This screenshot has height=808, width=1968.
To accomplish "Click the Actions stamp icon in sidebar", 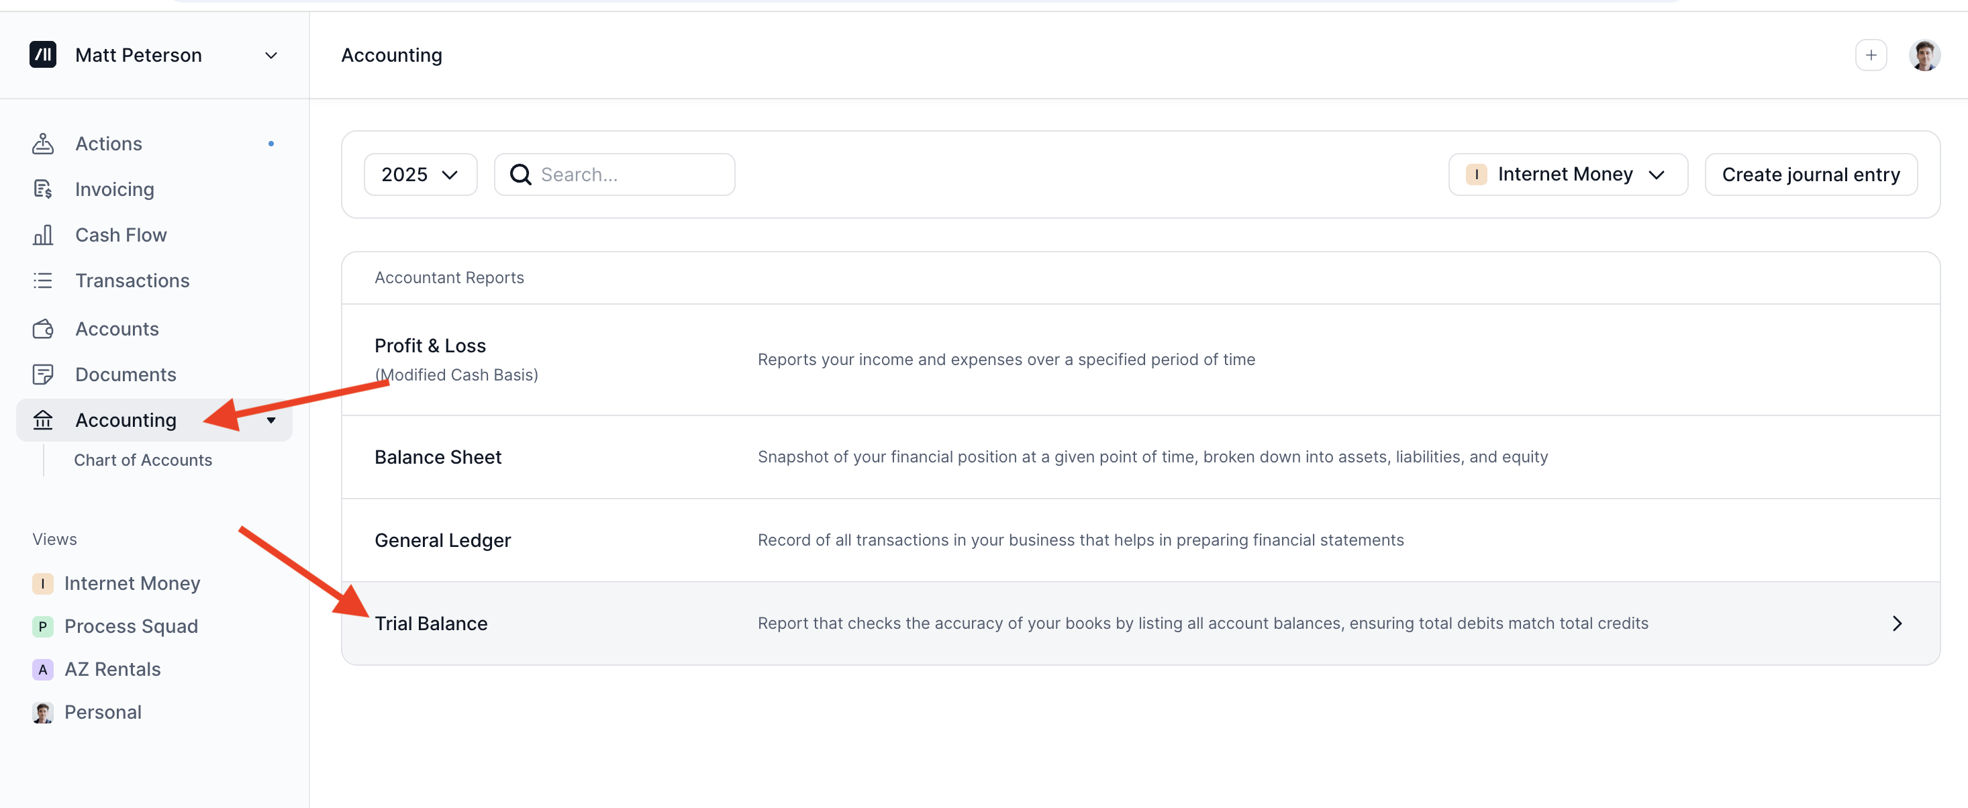I will [x=43, y=144].
